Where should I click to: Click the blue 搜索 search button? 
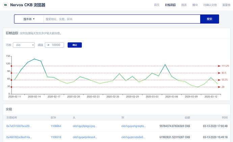pos(209,19)
